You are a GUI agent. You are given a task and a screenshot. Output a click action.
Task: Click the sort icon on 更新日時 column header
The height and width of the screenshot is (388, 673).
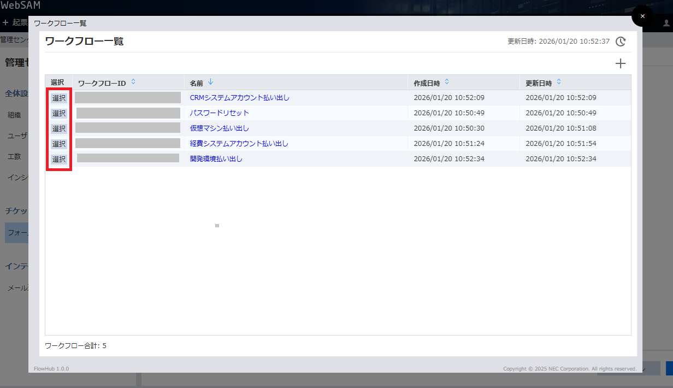coord(559,82)
